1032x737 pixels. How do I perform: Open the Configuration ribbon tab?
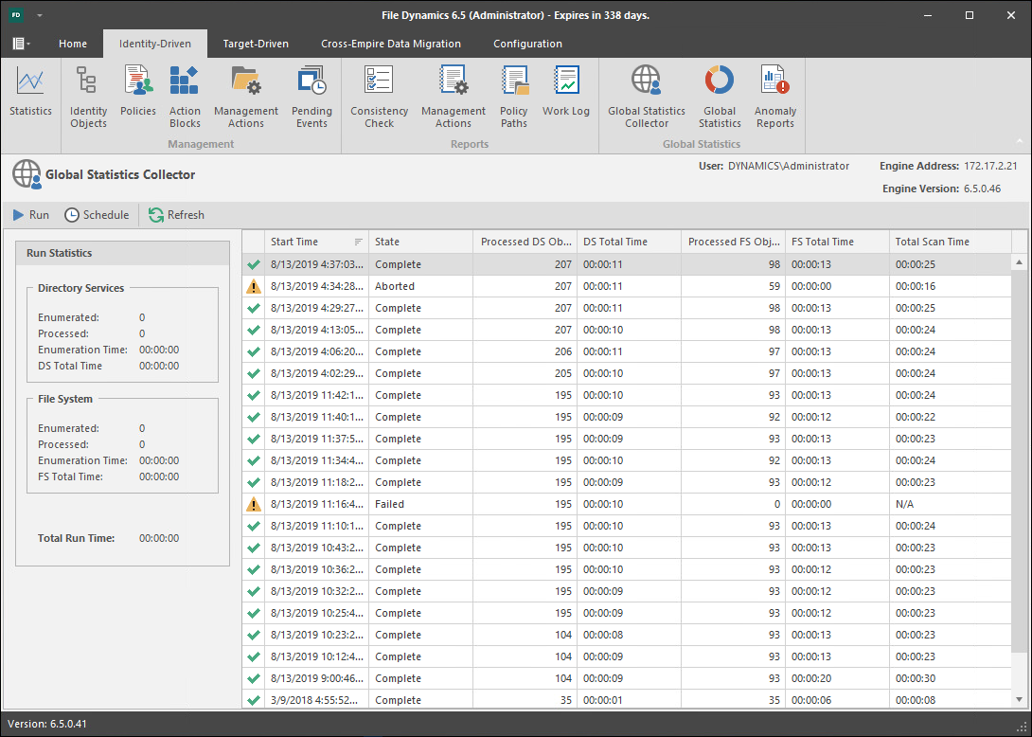(x=527, y=44)
